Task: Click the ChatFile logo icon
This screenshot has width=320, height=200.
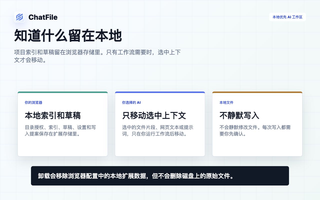Action: (19, 17)
